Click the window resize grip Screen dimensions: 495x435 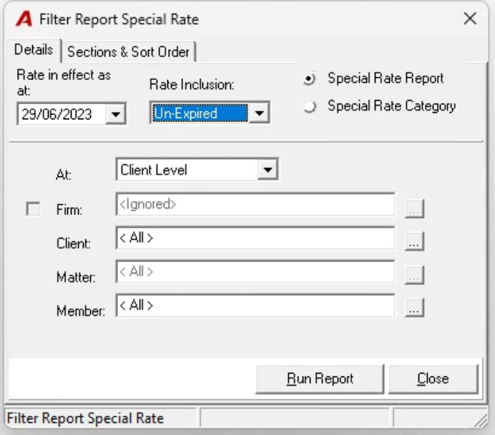[481, 421]
